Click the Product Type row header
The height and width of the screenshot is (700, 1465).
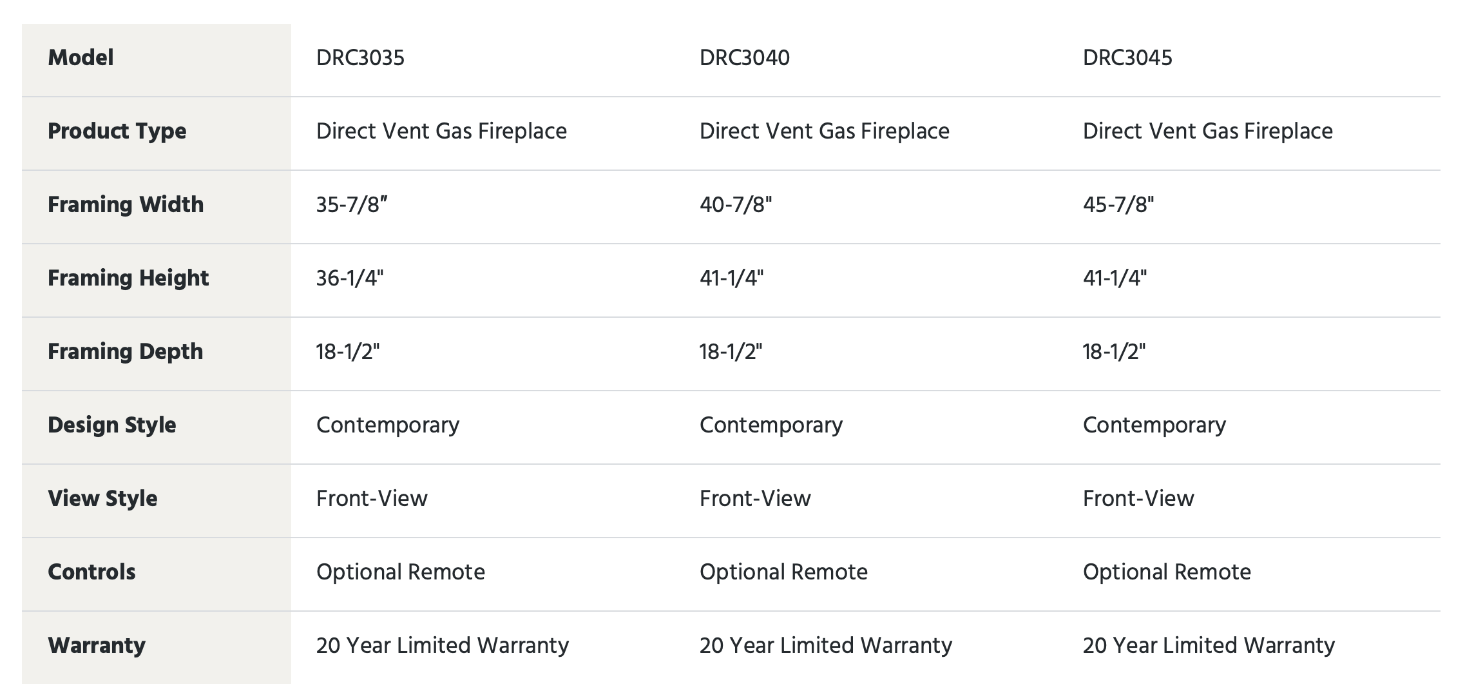[117, 131]
